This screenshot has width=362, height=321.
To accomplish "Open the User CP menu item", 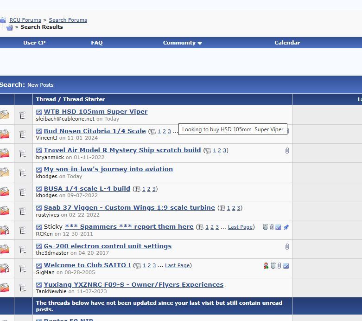I will tap(34, 43).
